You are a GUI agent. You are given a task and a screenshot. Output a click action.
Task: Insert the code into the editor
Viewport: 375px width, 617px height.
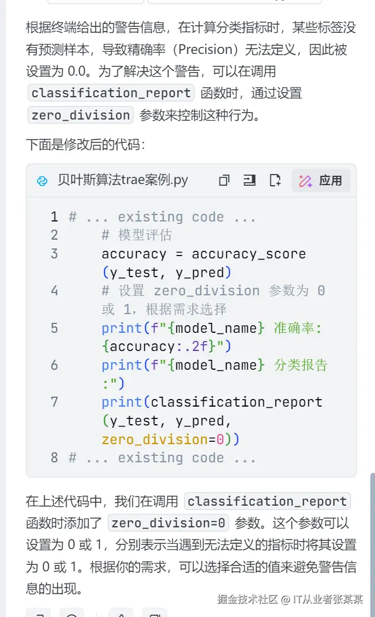tap(249, 181)
